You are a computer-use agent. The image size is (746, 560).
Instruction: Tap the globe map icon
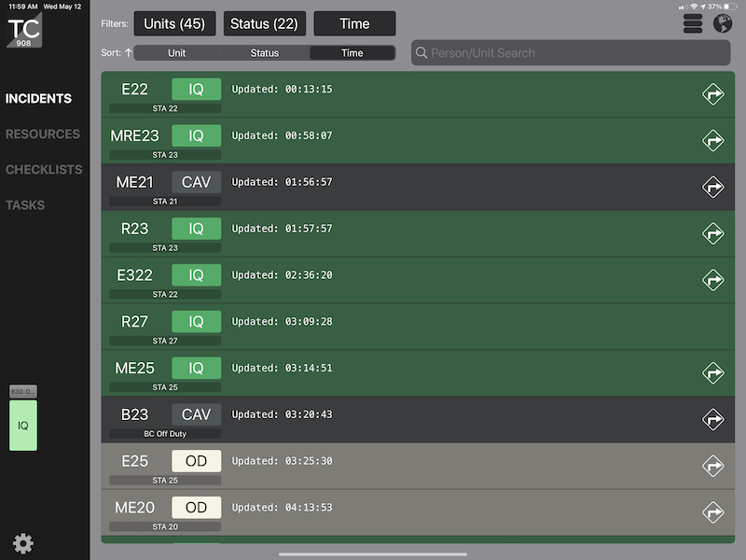tap(723, 24)
